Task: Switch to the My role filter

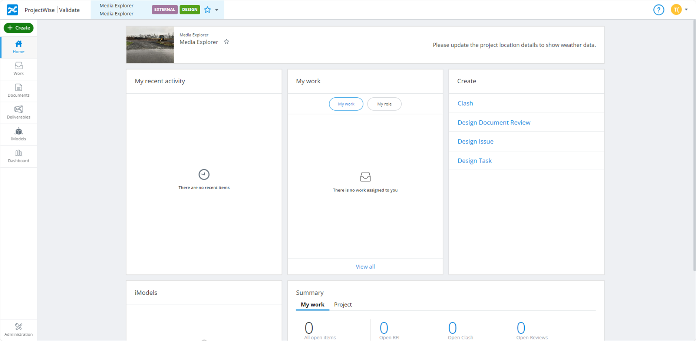Action: (384, 104)
